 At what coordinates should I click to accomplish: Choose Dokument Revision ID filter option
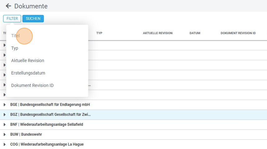click(32, 85)
